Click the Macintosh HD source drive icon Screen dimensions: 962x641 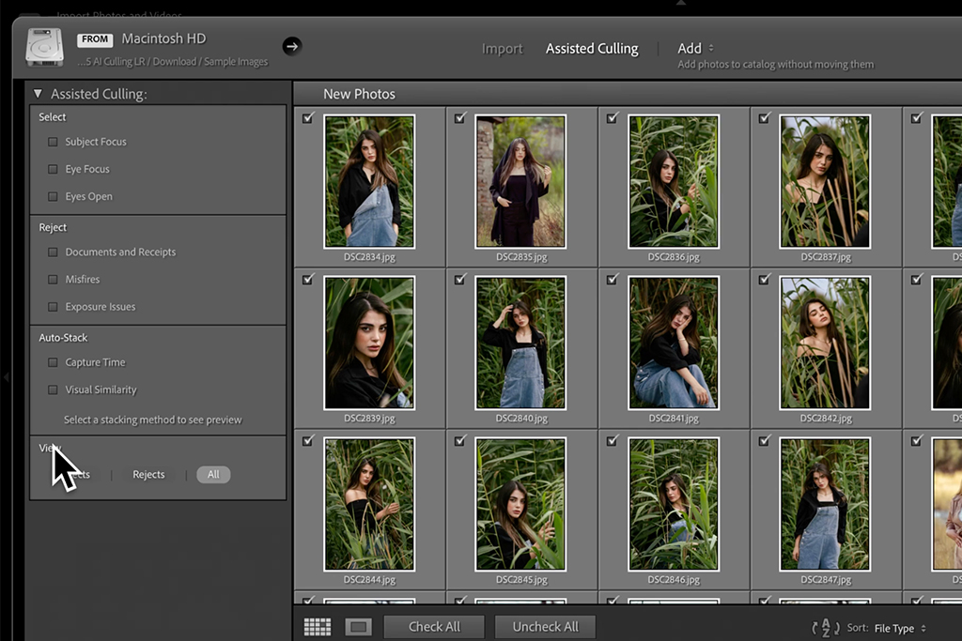coord(44,48)
